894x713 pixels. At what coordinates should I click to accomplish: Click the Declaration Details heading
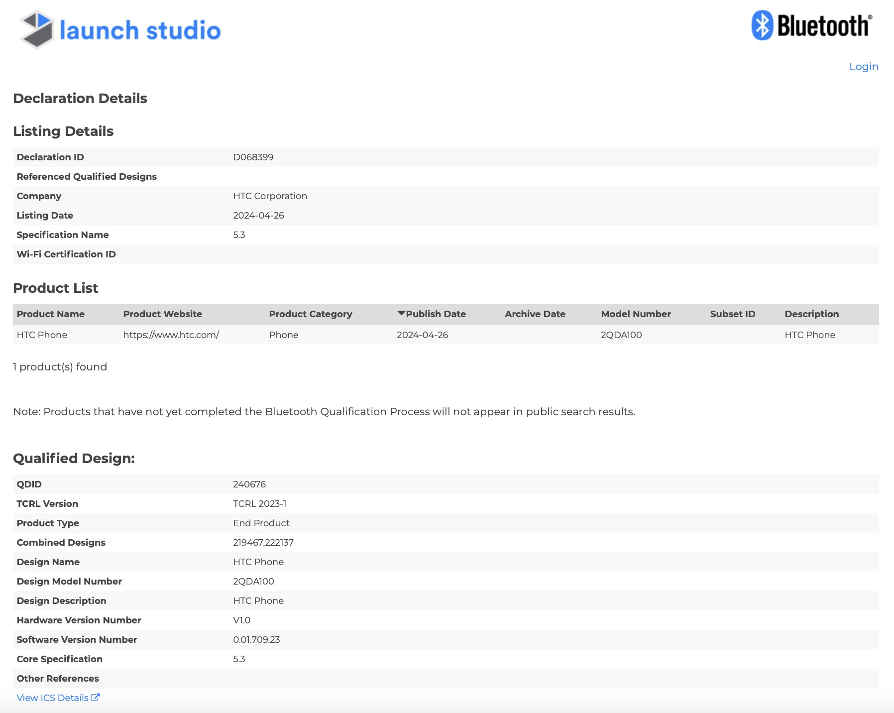click(80, 98)
